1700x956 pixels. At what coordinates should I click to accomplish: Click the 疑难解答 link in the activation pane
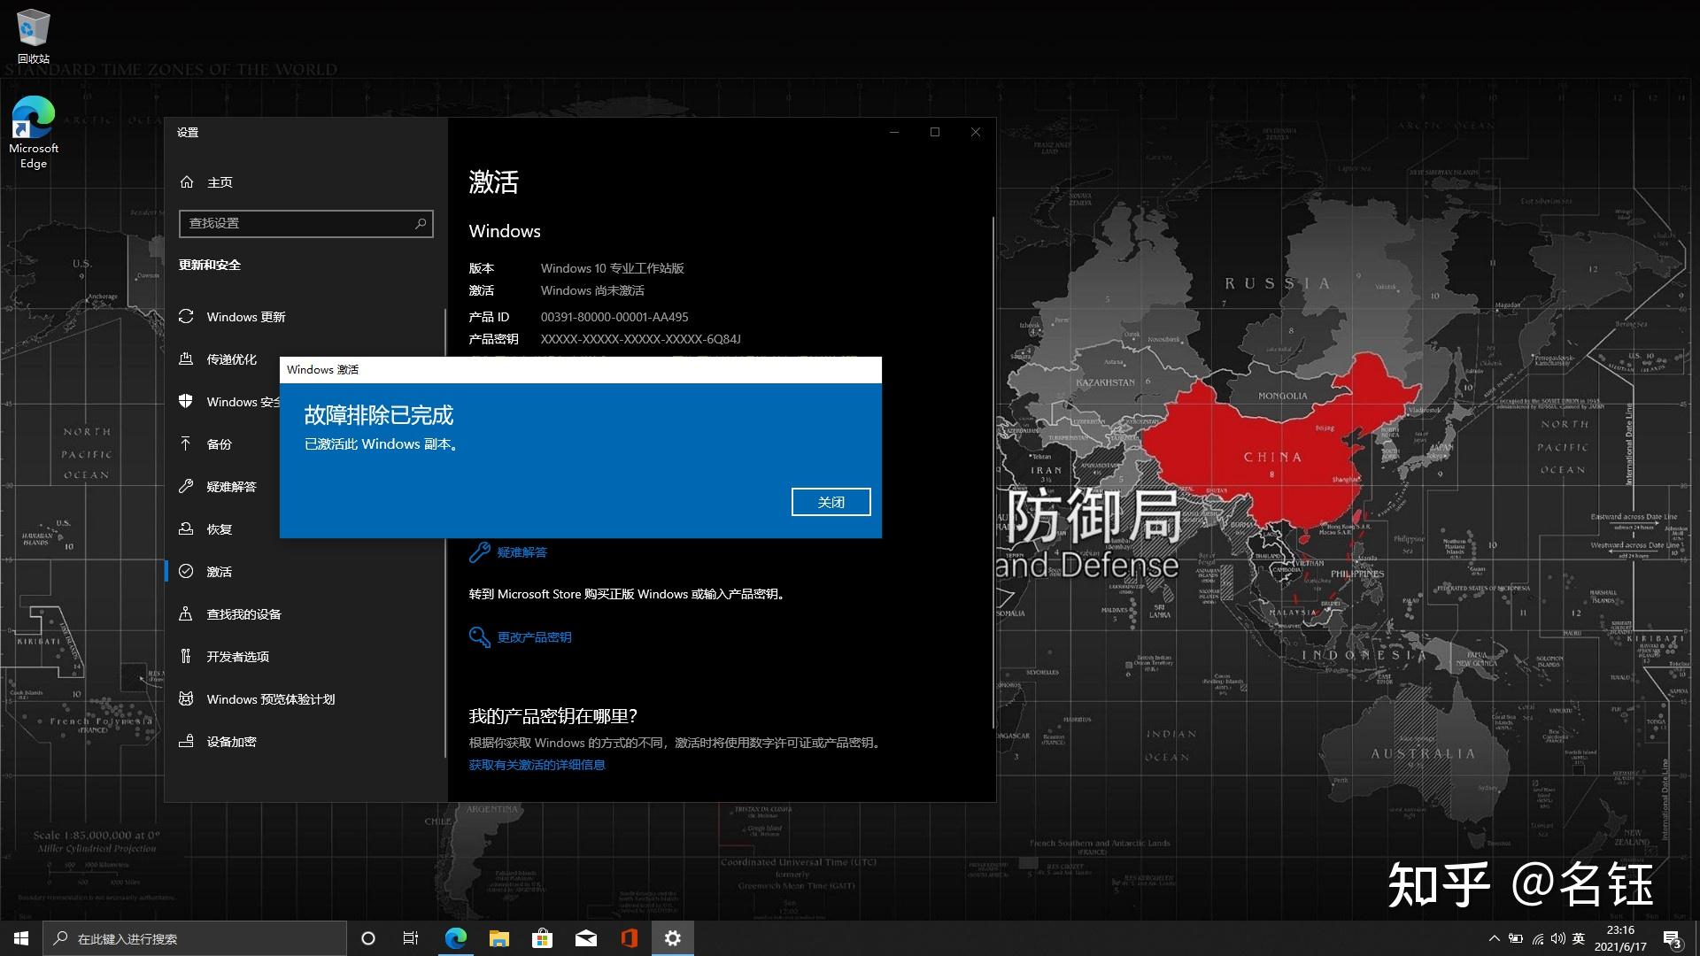[x=522, y=552]
